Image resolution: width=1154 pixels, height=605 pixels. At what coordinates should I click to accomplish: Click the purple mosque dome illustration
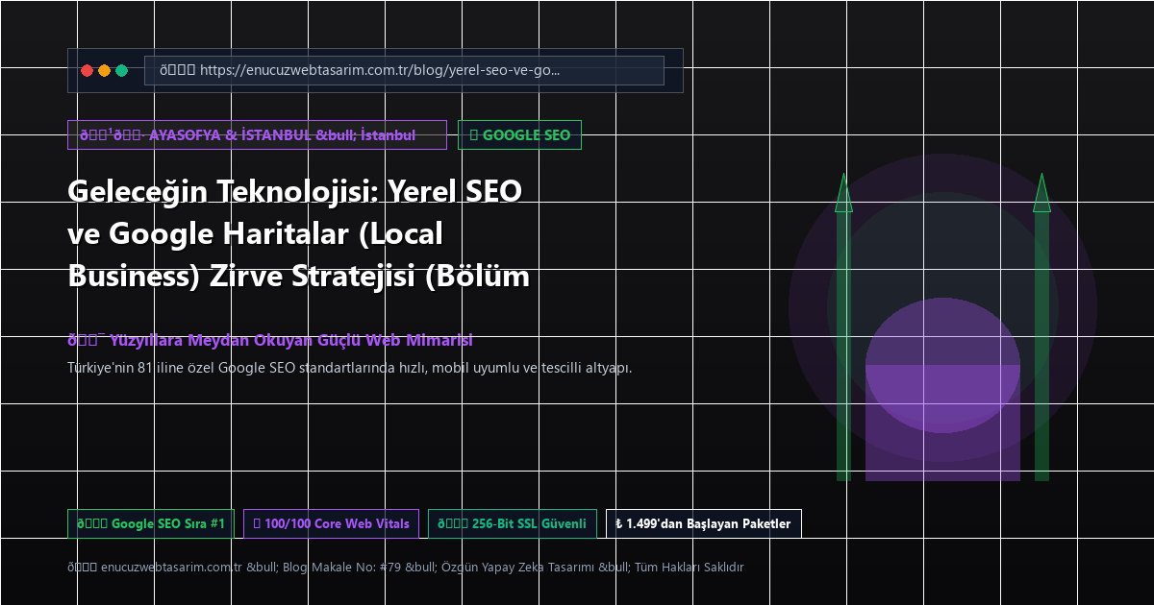point(942,365)
